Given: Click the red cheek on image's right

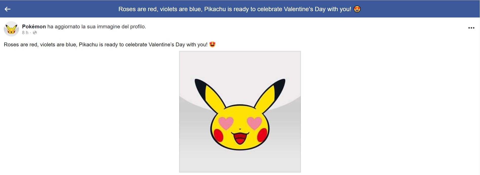Looking at the screenshot, I should pyautogui.click(x=262, y=135).
